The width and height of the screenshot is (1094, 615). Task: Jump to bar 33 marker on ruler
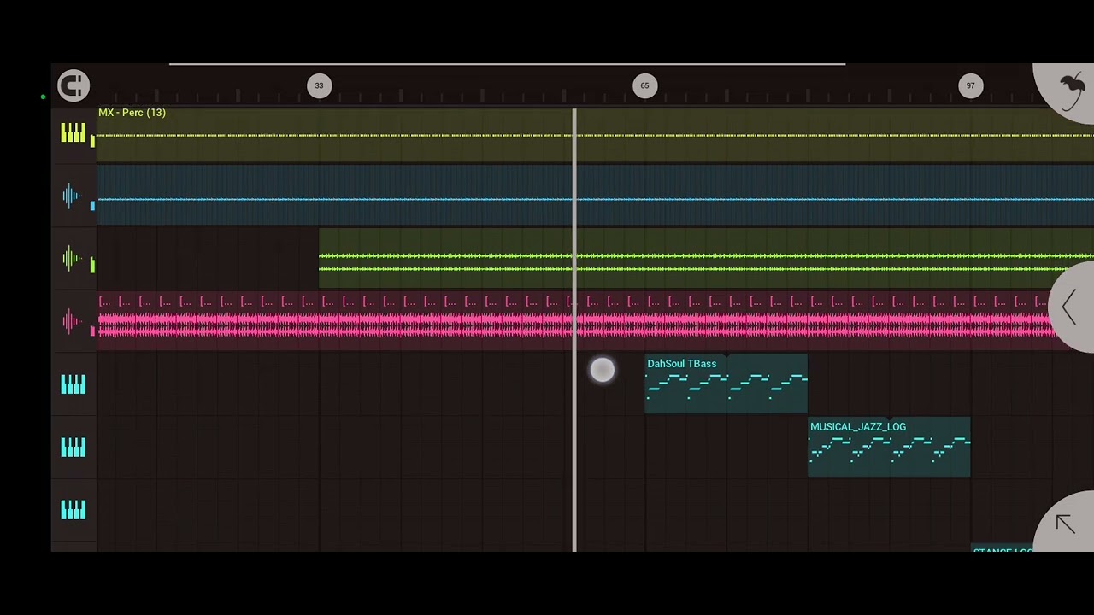point(319,85)
